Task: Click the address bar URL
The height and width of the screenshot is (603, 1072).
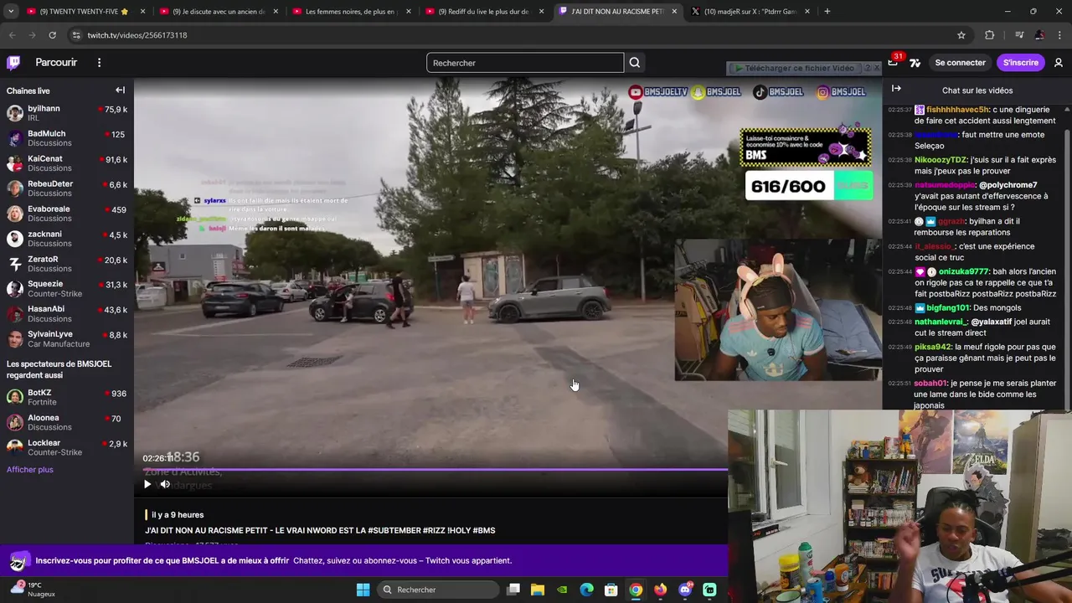Action: 137,35
